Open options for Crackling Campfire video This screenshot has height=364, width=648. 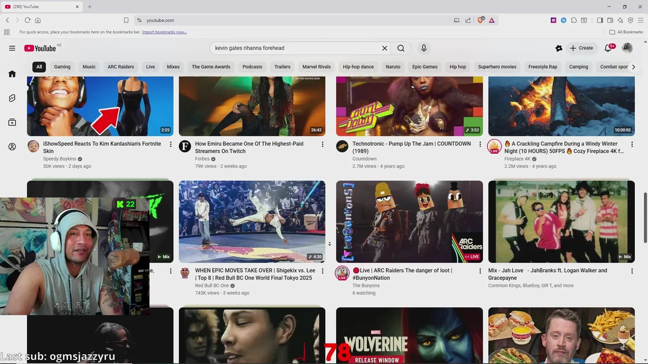pos(632,145)
